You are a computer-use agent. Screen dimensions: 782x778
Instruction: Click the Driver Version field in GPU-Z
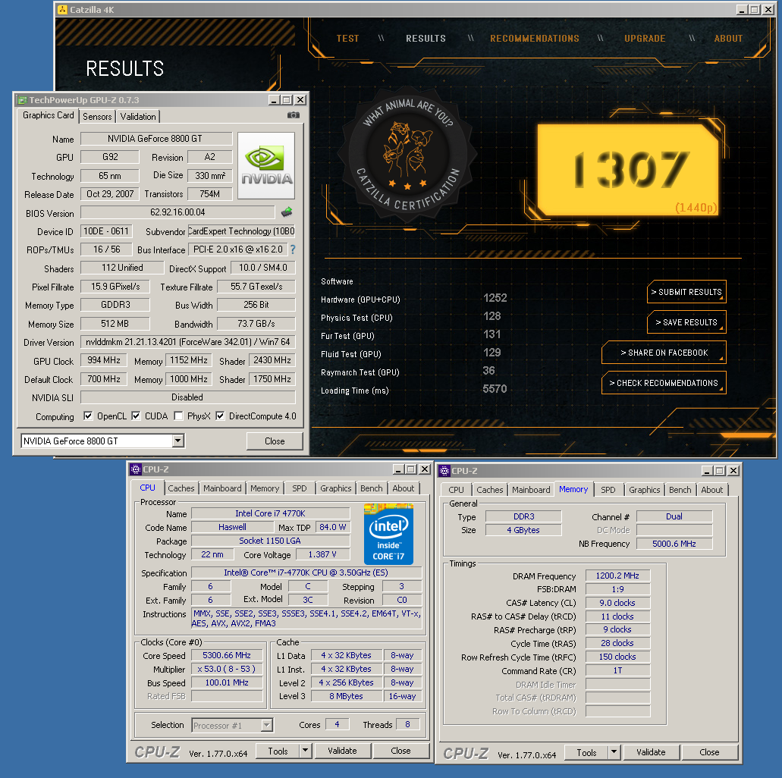(187, 342)
